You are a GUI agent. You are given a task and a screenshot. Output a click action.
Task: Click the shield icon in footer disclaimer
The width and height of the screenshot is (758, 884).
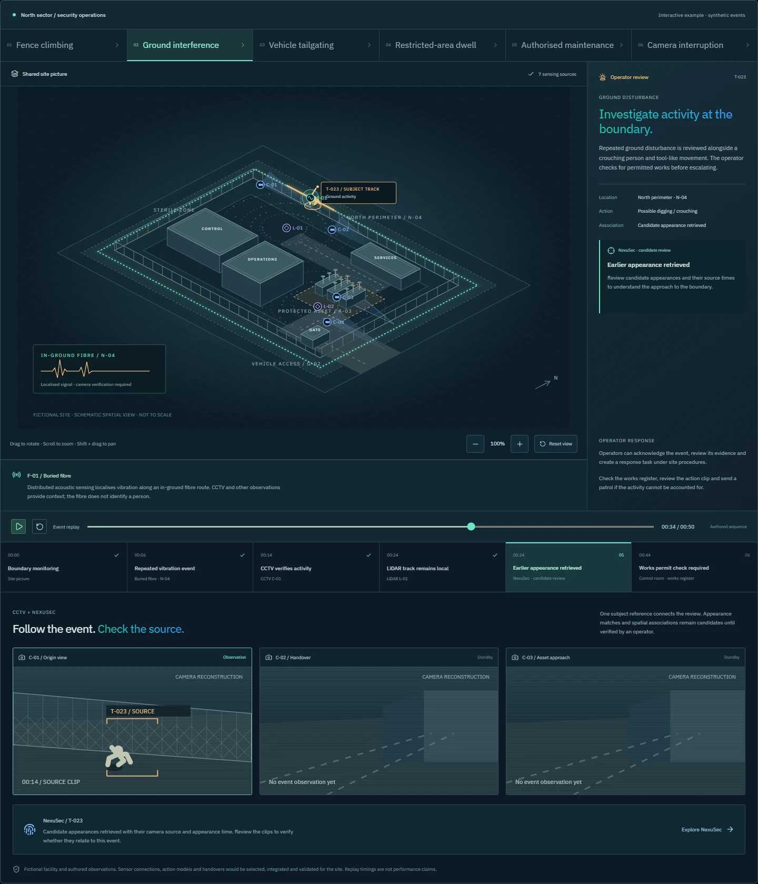(x=16, y=869)
